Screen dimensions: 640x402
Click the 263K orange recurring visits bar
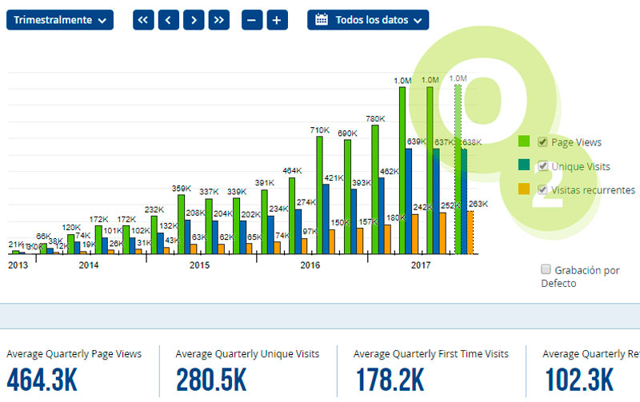click(x=470, y=232)
